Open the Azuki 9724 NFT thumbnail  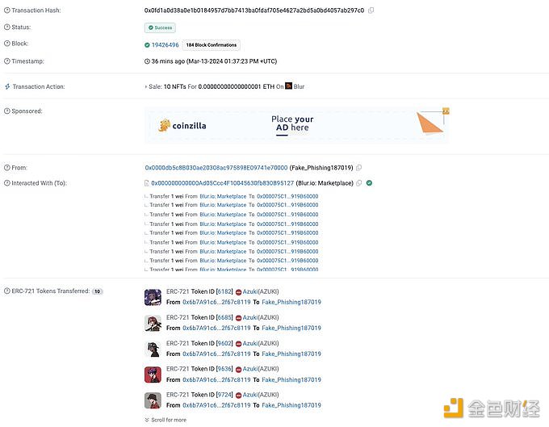[153, 400]
